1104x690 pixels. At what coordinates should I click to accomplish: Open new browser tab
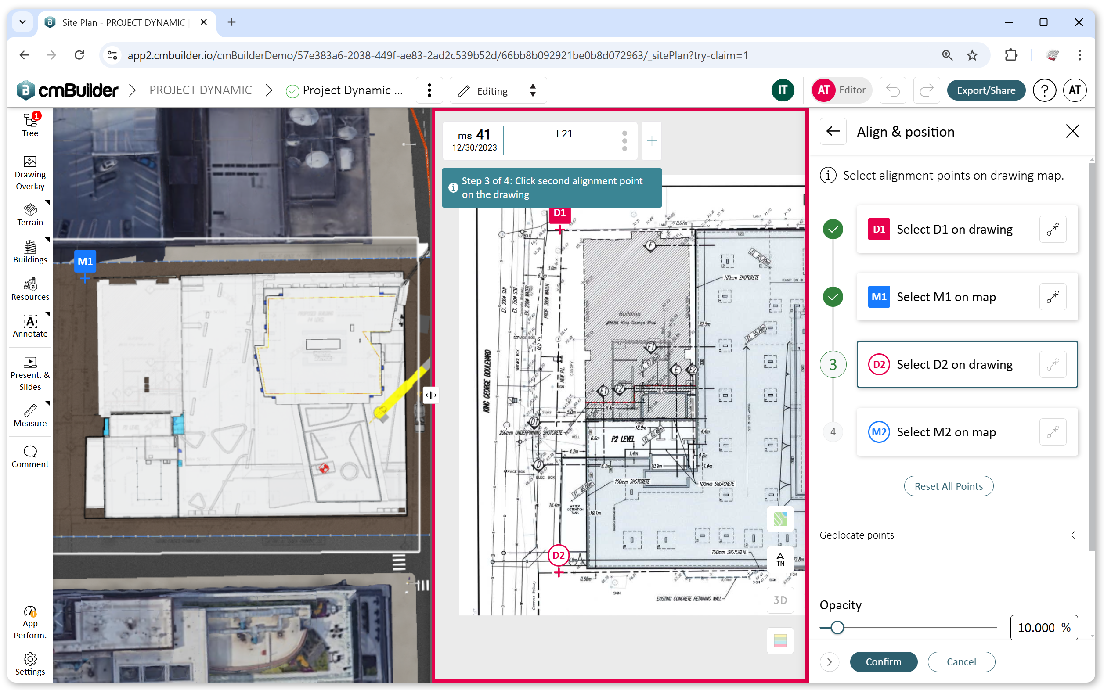231,22
